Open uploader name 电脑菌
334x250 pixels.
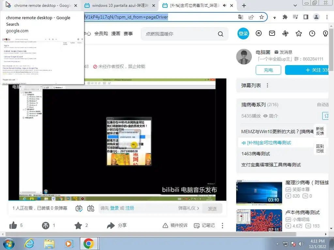[x=263, y=52]
